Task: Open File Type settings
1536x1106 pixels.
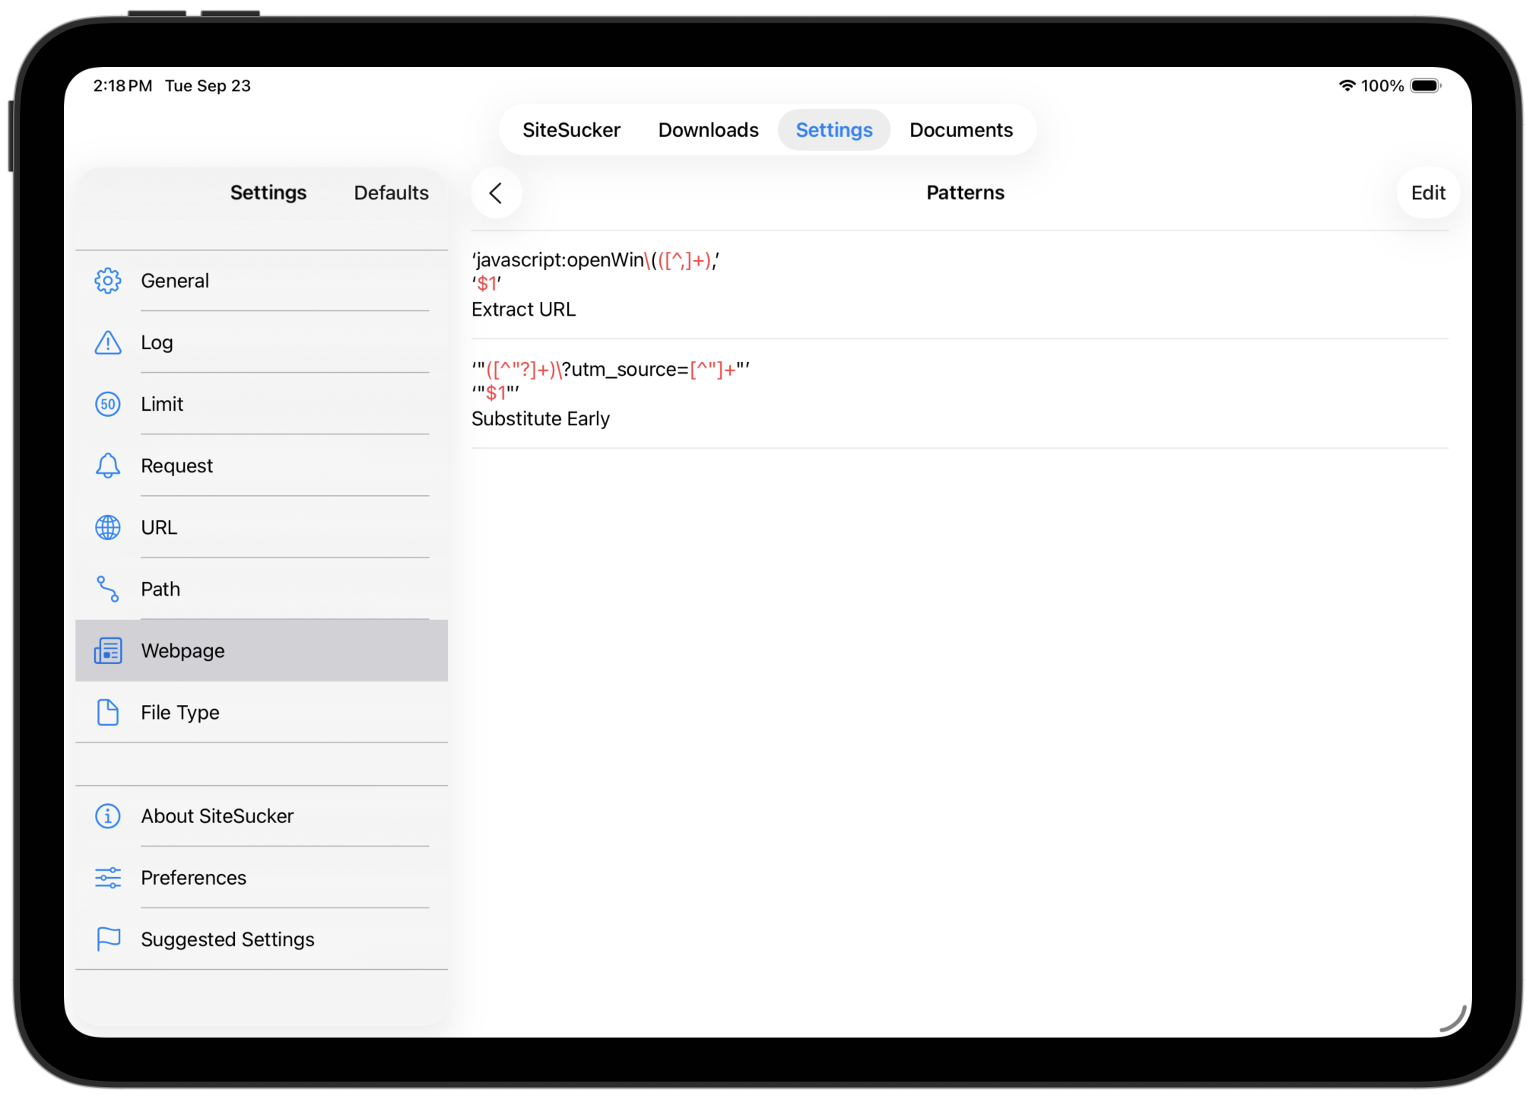Action: pos(262,712)
